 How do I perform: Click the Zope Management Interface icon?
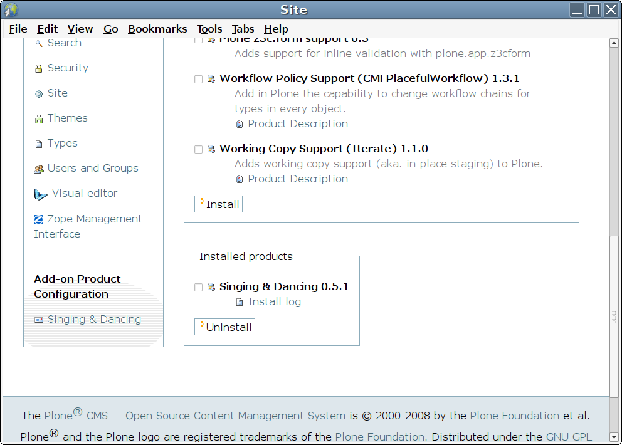tap(39, 219)
